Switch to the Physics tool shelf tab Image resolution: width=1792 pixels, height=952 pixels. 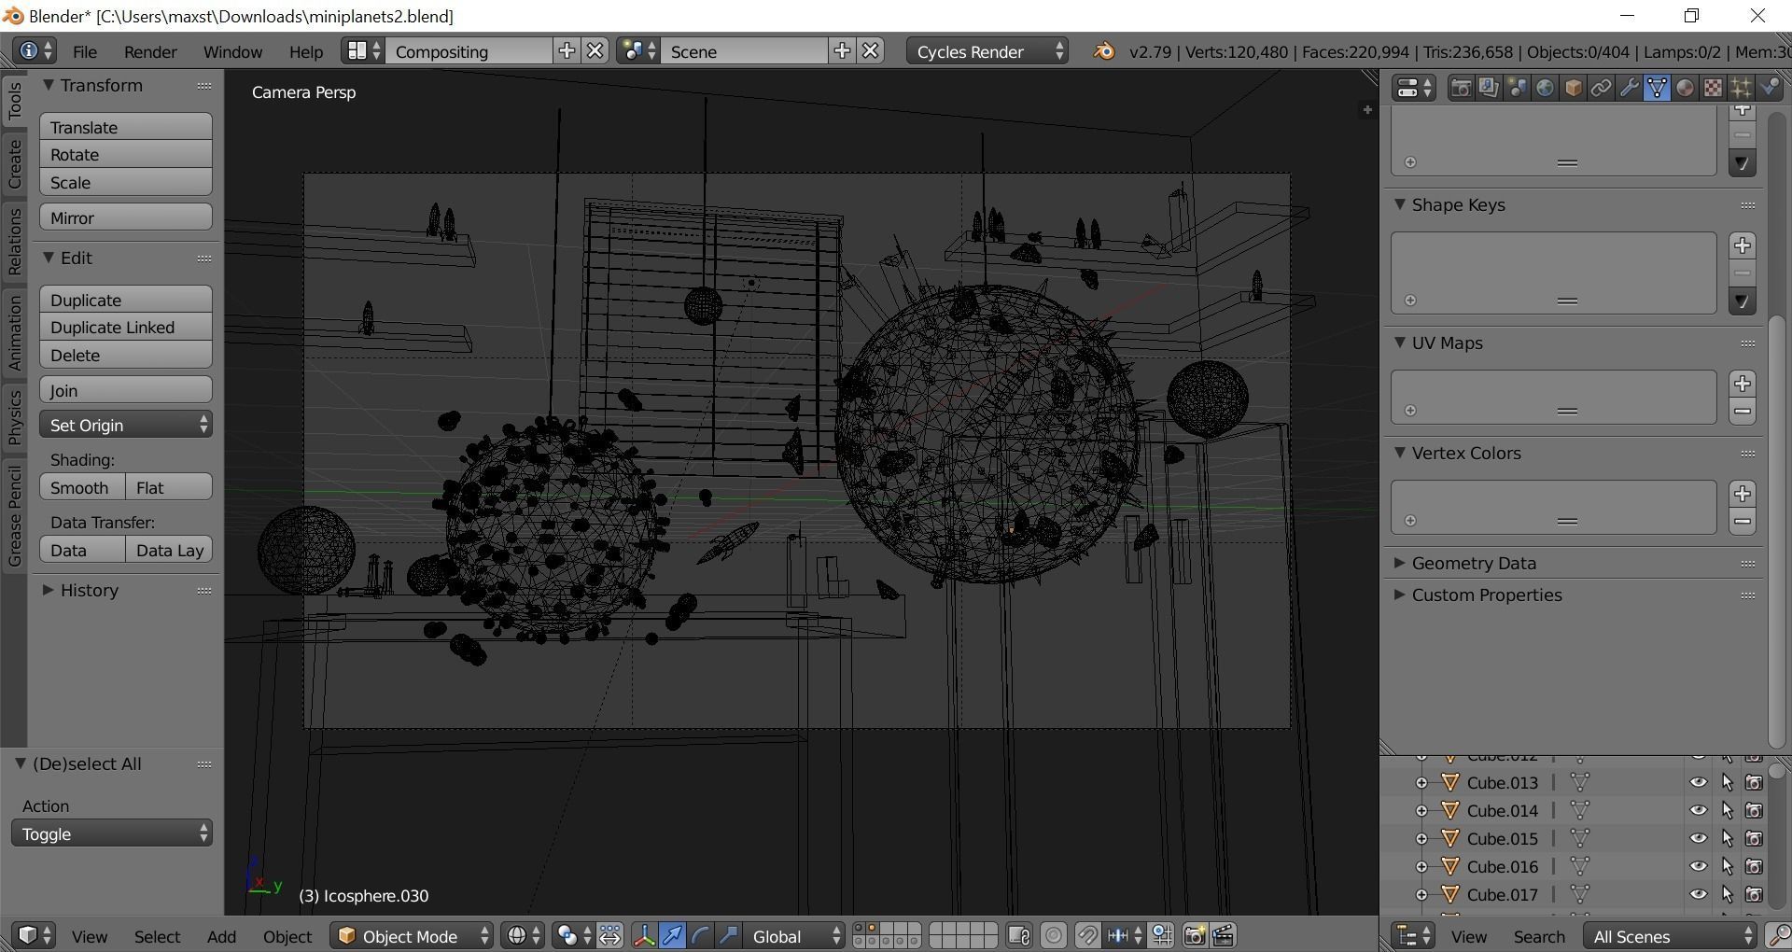coord(14,416)
